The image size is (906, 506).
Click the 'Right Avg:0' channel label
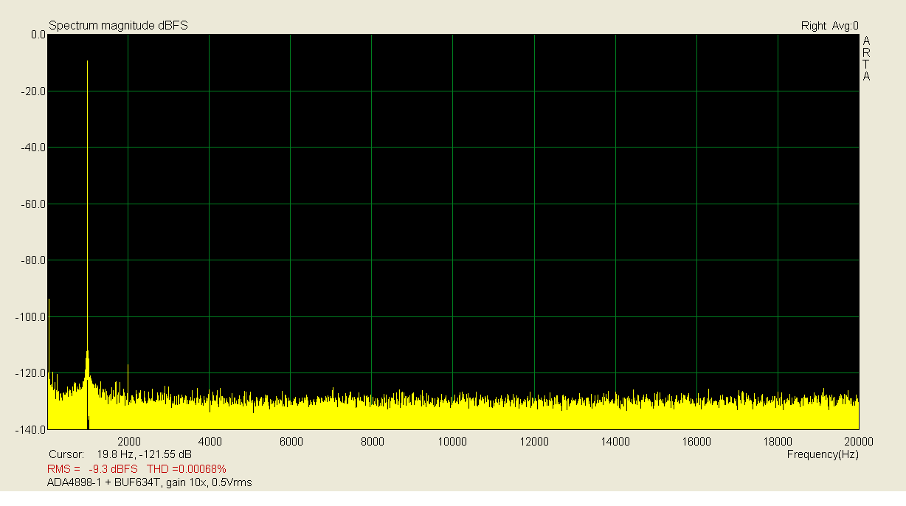click(x=830, y=26)
